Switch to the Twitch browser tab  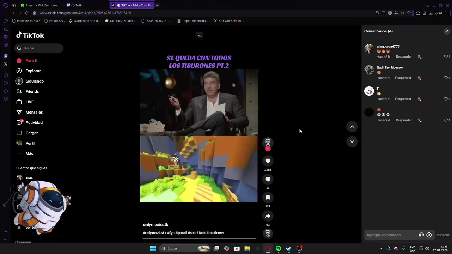tap(78, 5)
